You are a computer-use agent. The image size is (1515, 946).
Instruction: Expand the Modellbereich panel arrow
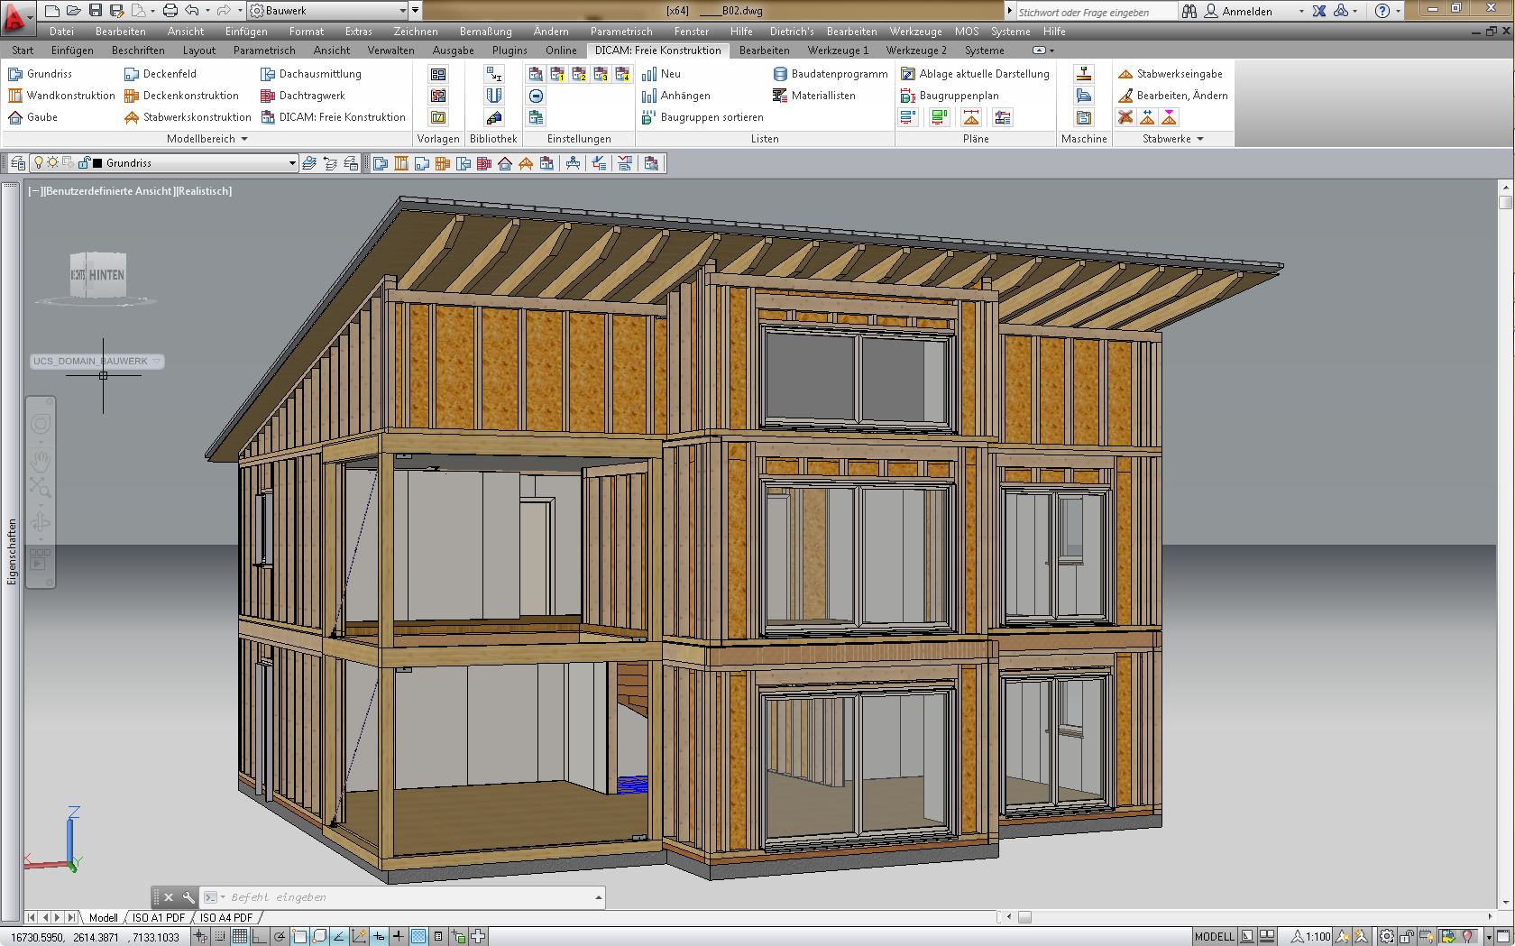click(x=244, y=139)
